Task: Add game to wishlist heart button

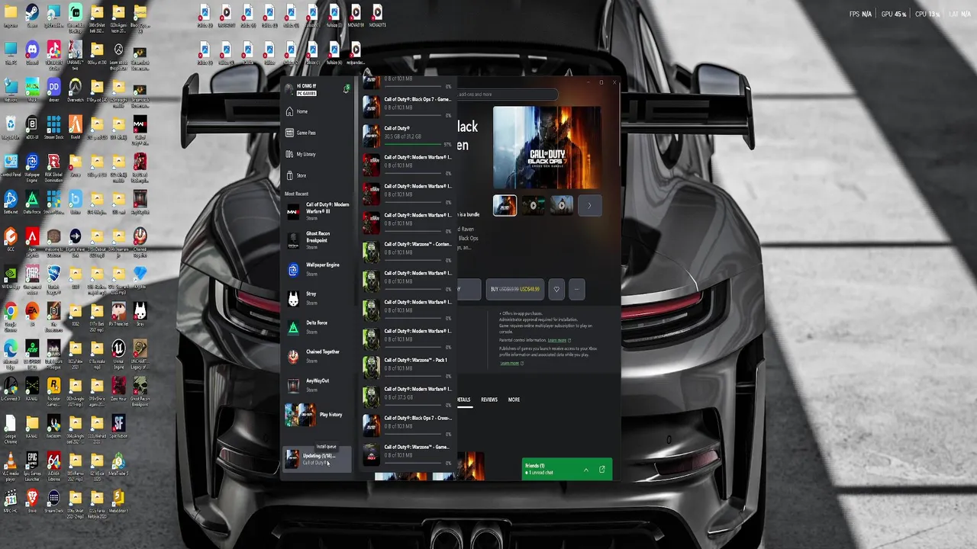Action: (556, 289)
